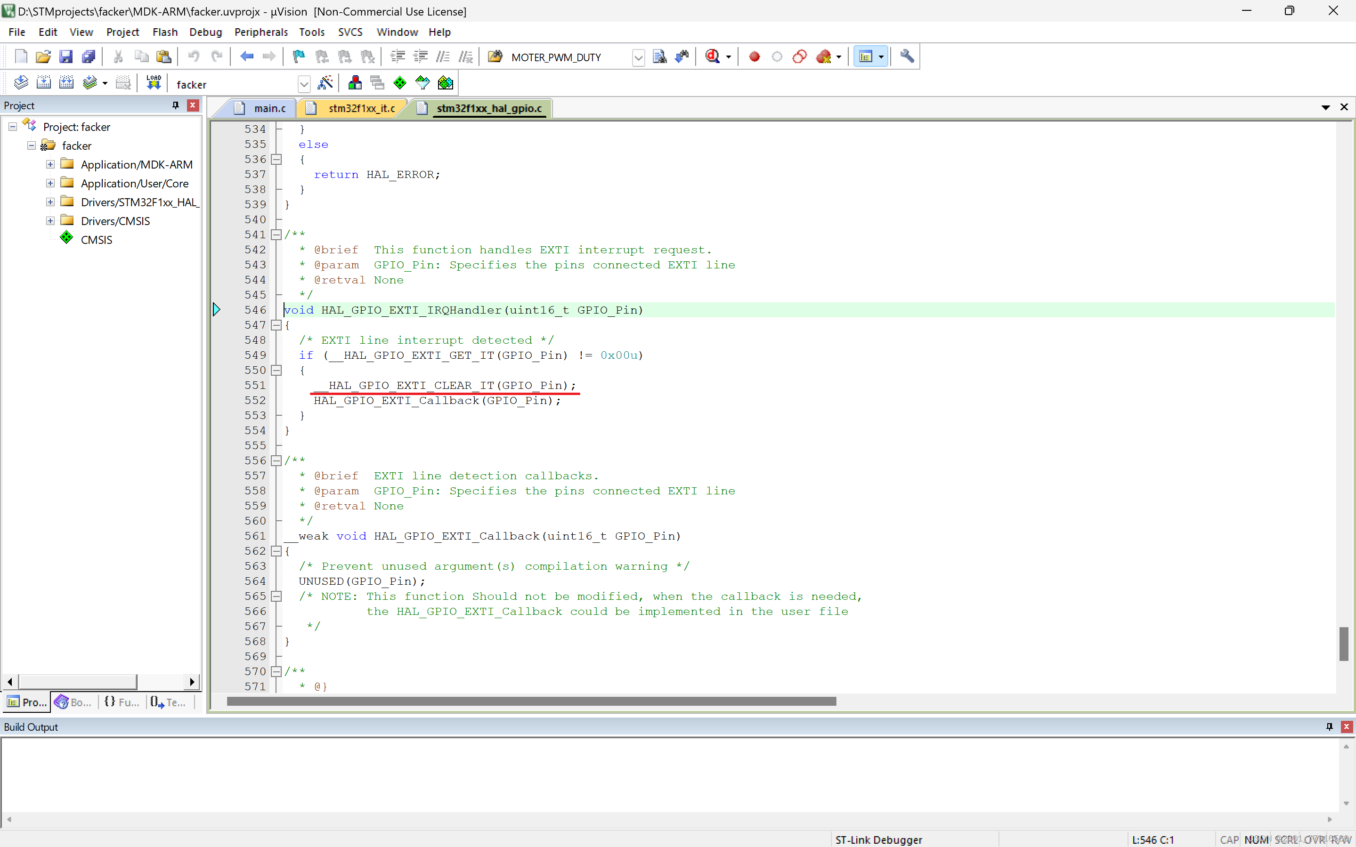Pin the Build Output panel
The width and height of the screenshot is (1356, 847).
point(1329,726)
